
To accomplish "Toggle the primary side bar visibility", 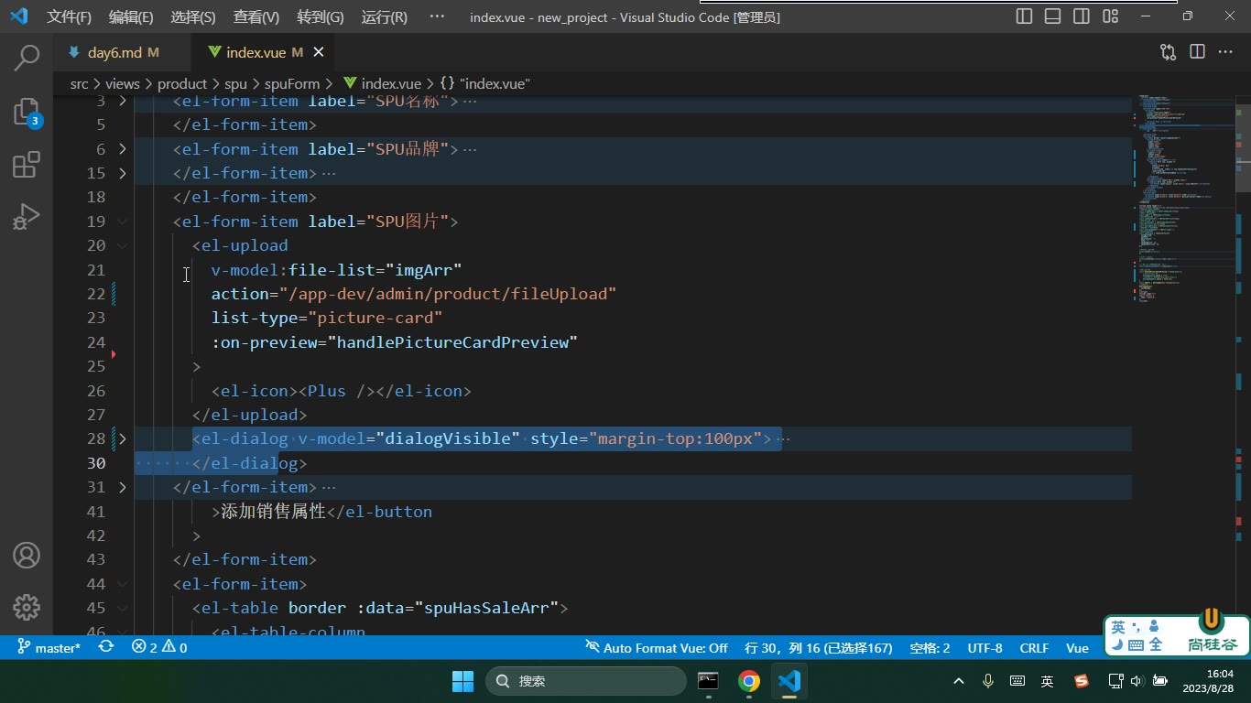I will click(x=1025, y=16).
